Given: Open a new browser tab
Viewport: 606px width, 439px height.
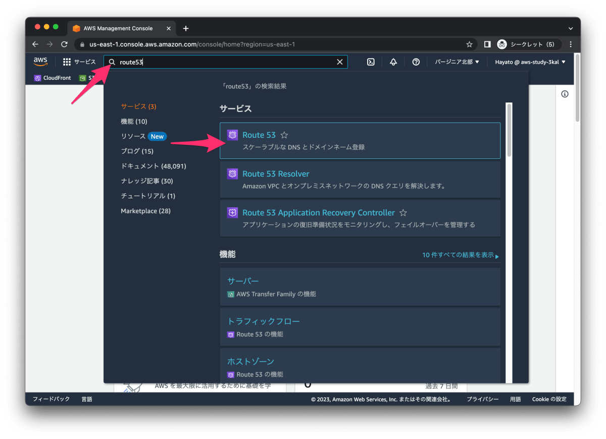Looking at the screenshot, I should pos(186,29).
